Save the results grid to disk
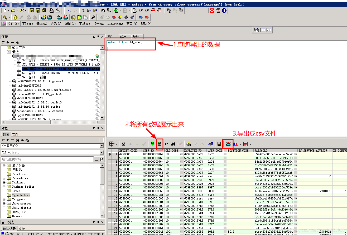This screenshot has width=347, height=235. [219, 144]
